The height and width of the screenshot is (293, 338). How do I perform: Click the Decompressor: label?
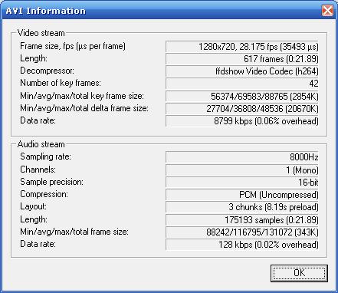(47, 71)
